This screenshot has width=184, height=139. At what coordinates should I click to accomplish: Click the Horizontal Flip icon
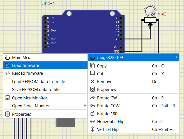[x=93, y=122]
